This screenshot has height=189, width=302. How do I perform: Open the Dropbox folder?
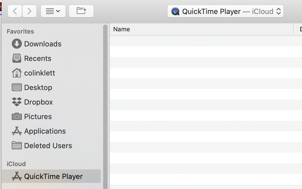pyautogui.click(x=39, y=102)
